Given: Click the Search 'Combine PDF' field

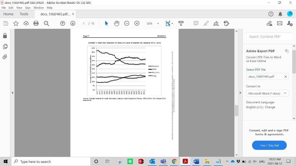Looking at the screenshot, I should click(x=269, y=37).
